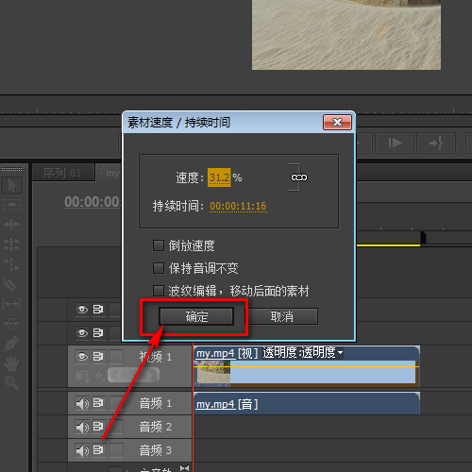Pick the Rate Stretch tool
The height and width of the screenshot is (472, 472).
click(11, 264)
